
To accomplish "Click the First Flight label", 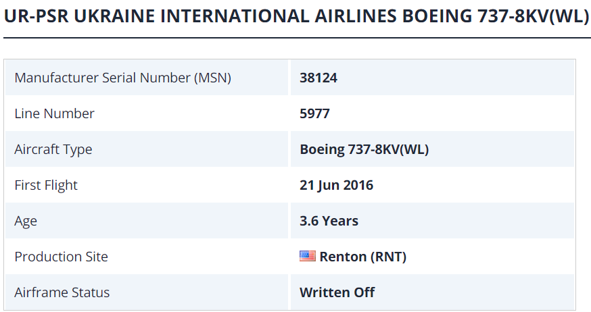I will click(46, 185).
